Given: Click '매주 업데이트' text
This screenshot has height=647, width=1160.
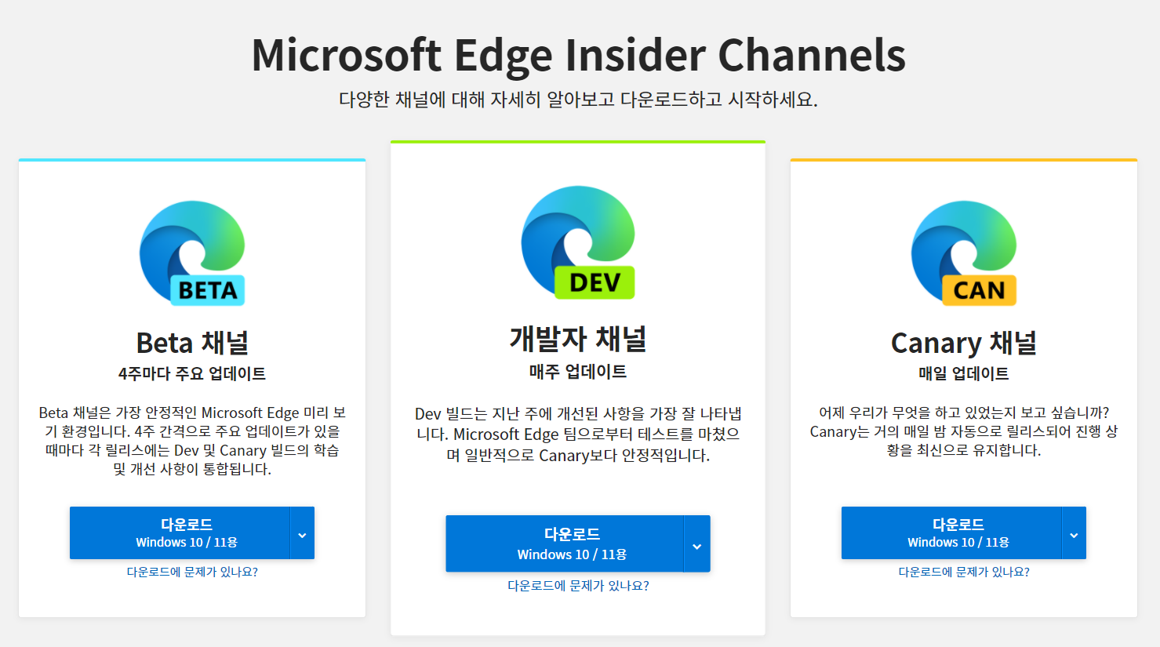Looking at the screenshot, I should pyautogui.click(x=578, y=372).
